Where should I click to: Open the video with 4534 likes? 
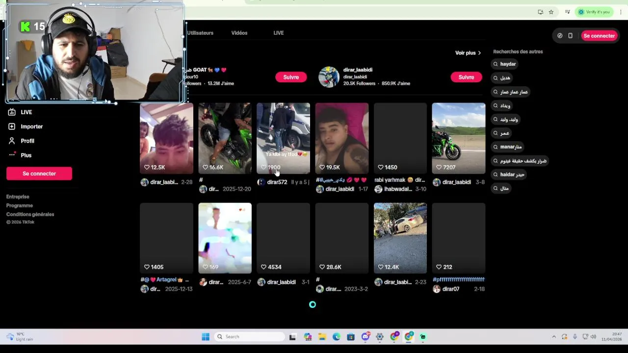coord(283,238)
